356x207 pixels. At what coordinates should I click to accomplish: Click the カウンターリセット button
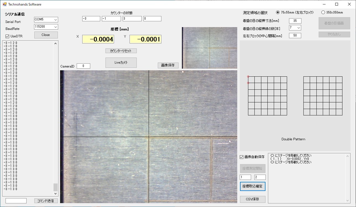coord(121,51)
